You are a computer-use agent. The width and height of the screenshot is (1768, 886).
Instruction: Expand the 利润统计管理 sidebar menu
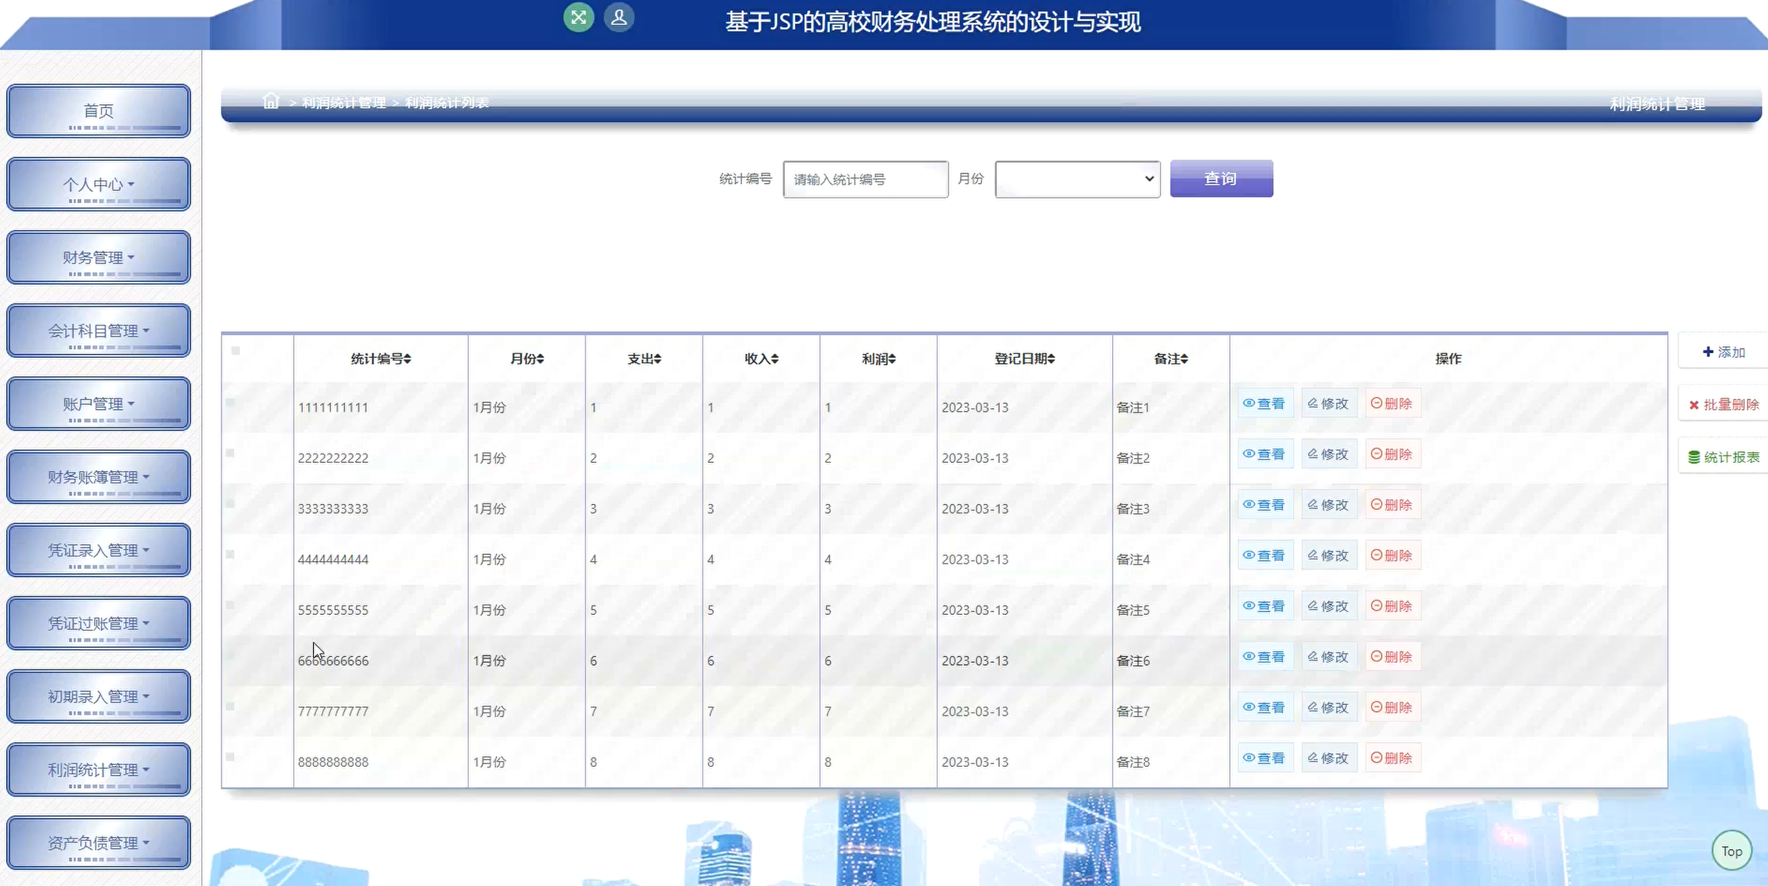click(x=98, y=770)
